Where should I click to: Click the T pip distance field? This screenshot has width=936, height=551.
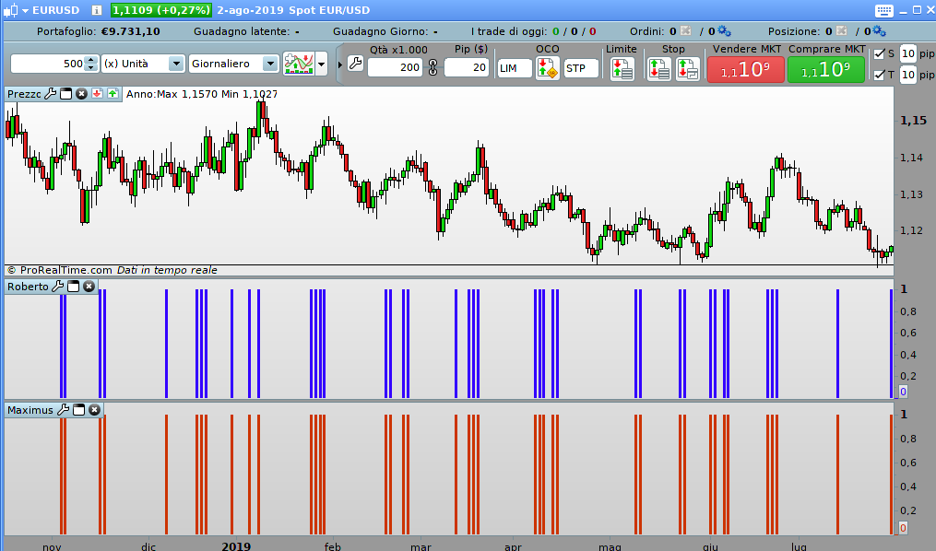(908, 75)
